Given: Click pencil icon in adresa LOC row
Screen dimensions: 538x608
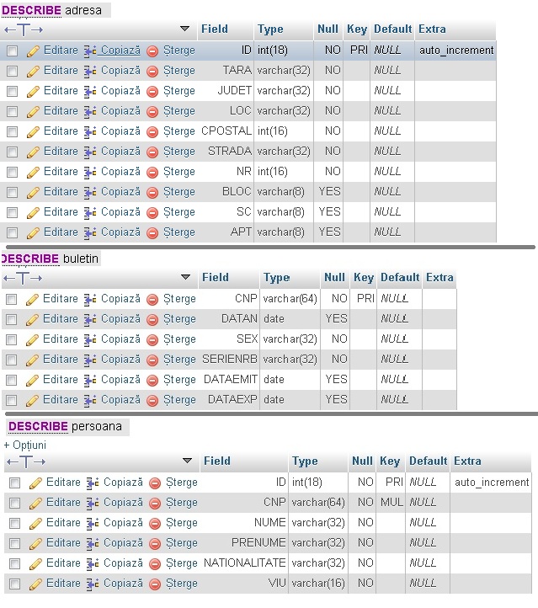Looking at the screenshot, I should [x=34, y=112].
